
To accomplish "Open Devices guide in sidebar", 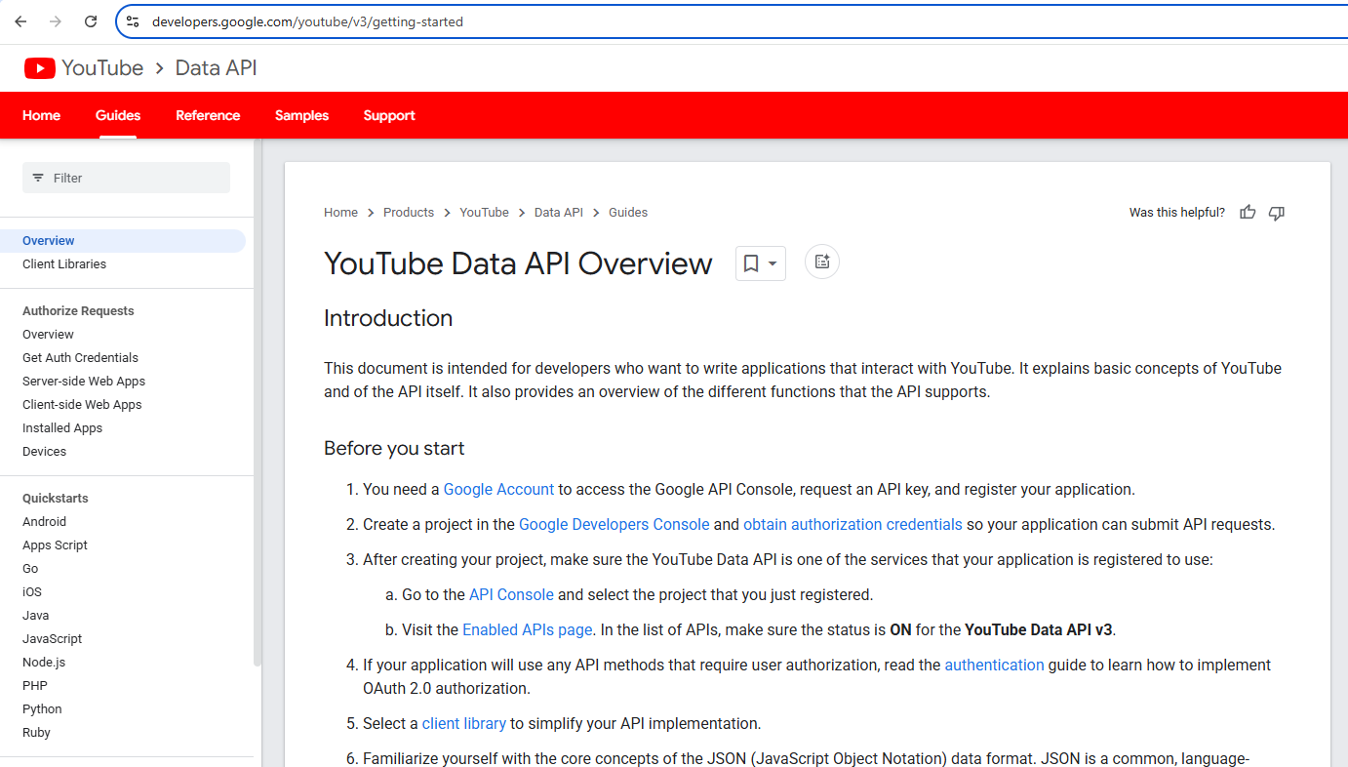I will pyautogui.click(x=44, y=452).
